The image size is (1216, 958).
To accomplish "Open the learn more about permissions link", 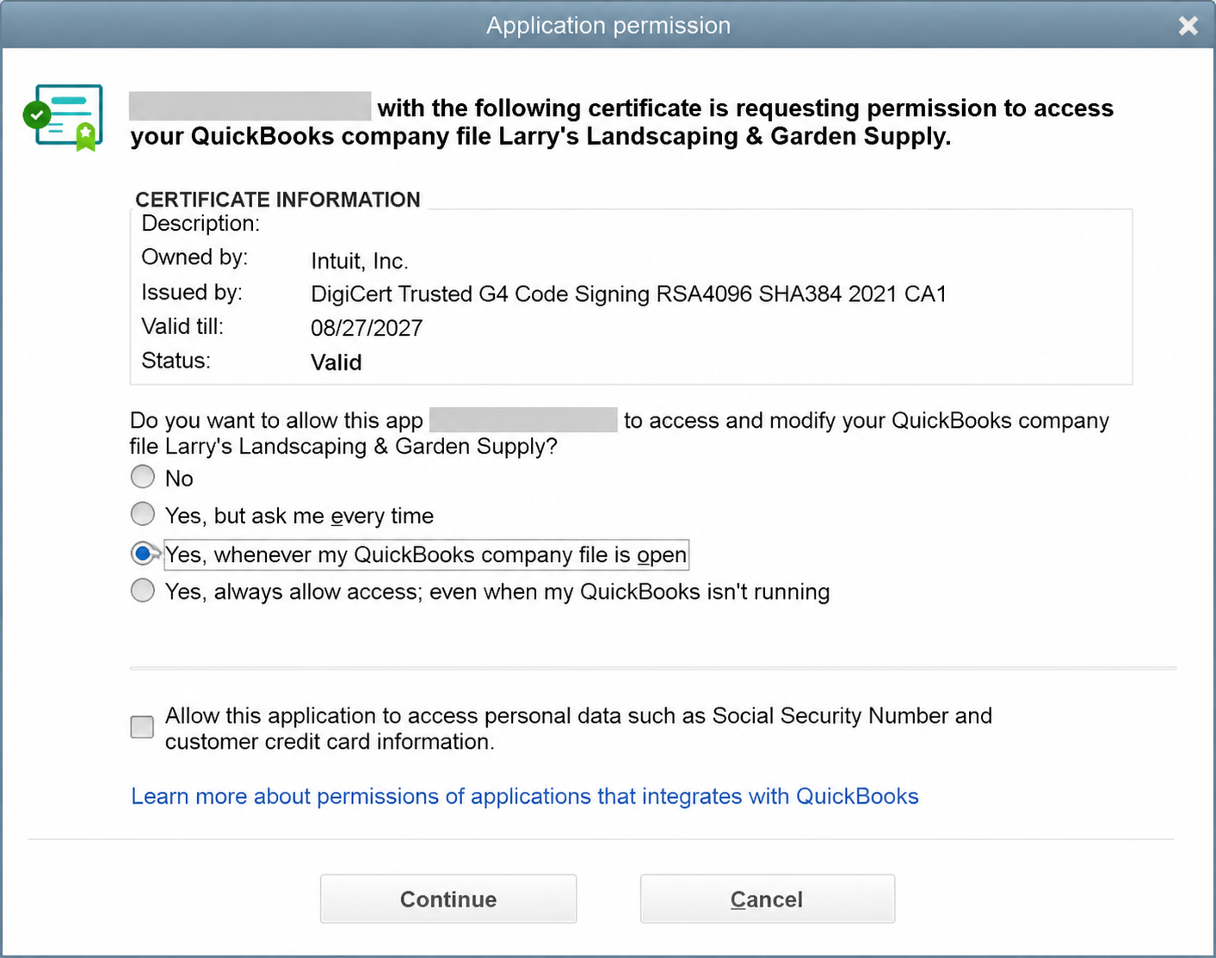I will click(525, 796).
